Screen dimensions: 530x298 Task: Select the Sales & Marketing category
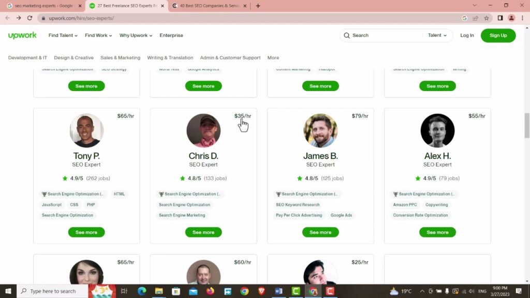point(120,57)
